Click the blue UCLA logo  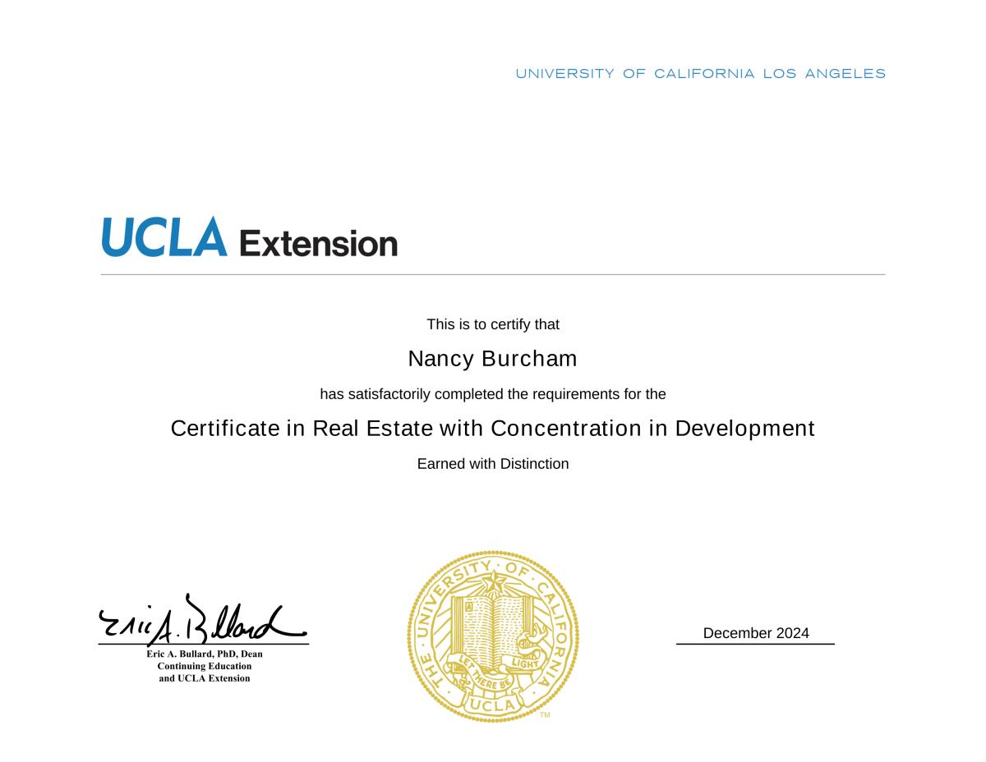point(164,237)
